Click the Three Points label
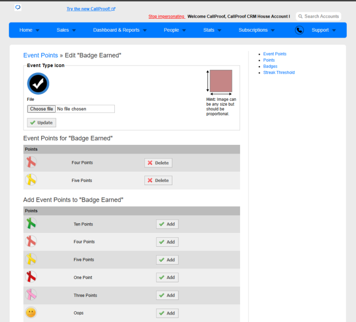 [x=85, y=295]
